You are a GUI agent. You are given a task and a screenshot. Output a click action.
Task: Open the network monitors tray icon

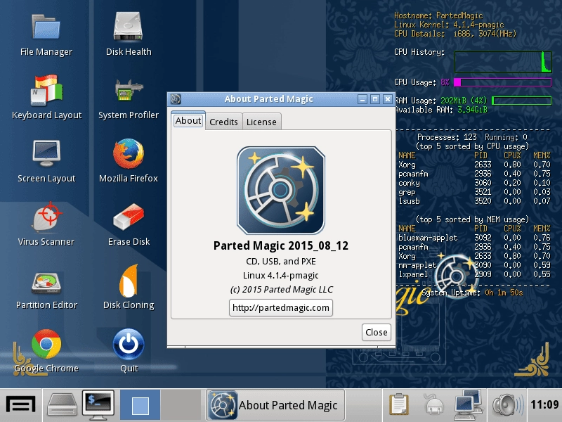(x=468, y=405)
